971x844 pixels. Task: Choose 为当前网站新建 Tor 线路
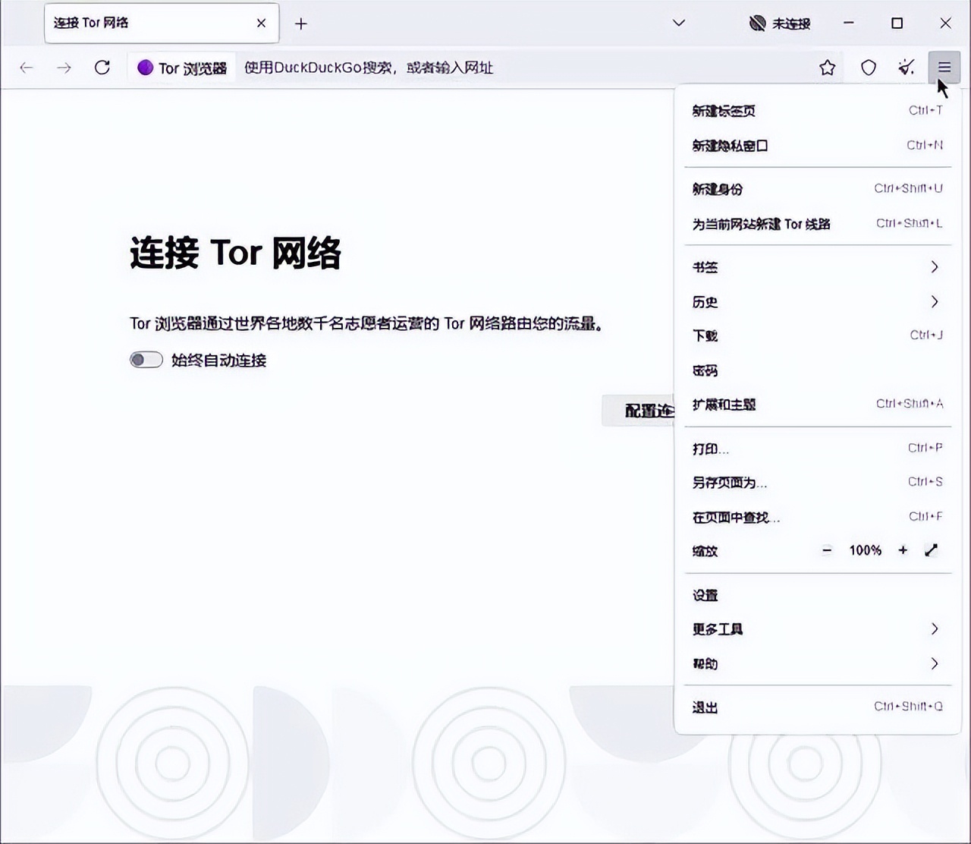coord(817,224)
